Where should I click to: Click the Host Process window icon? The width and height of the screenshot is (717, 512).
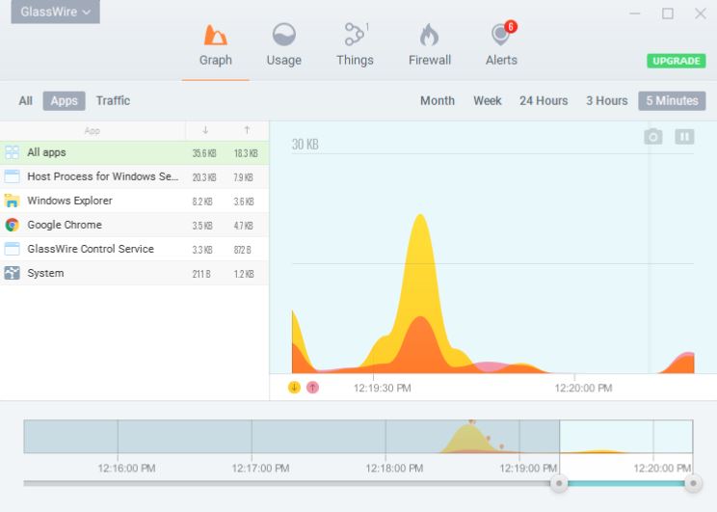coord(12,176)
